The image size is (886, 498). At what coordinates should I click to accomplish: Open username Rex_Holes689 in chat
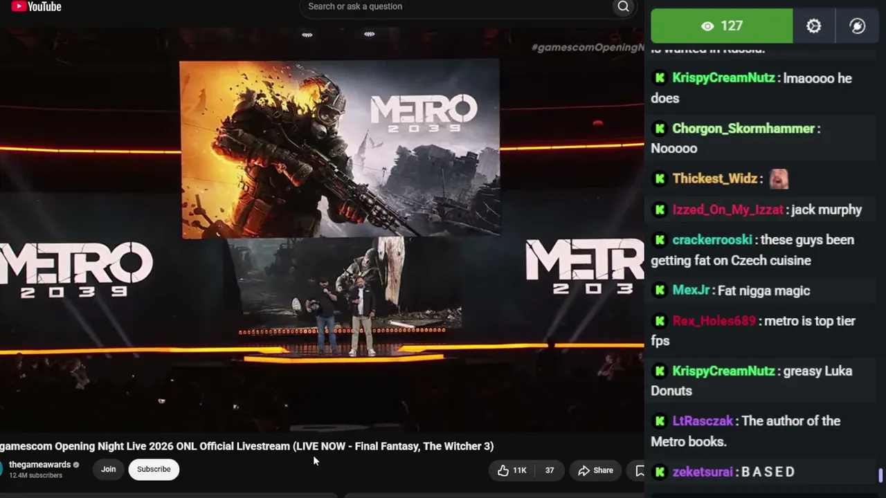[x=714, y=321]
